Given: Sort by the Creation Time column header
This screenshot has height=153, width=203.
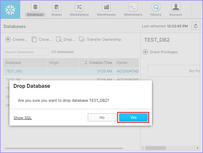Looking at the screenshot, I should click(97, 63).
